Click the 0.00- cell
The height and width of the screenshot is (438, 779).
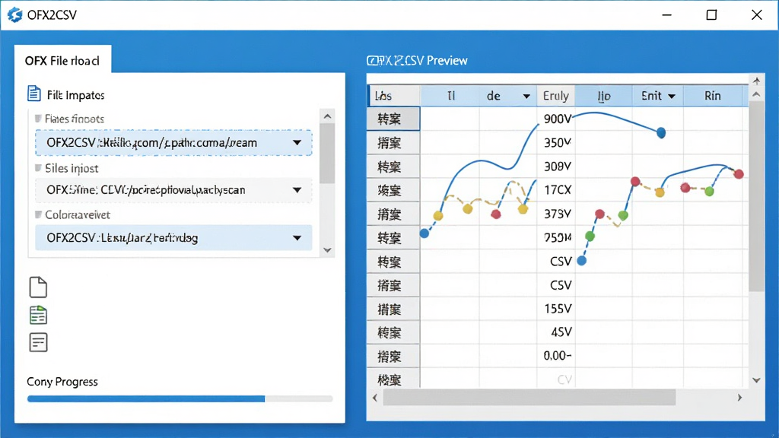click(555, 356)
